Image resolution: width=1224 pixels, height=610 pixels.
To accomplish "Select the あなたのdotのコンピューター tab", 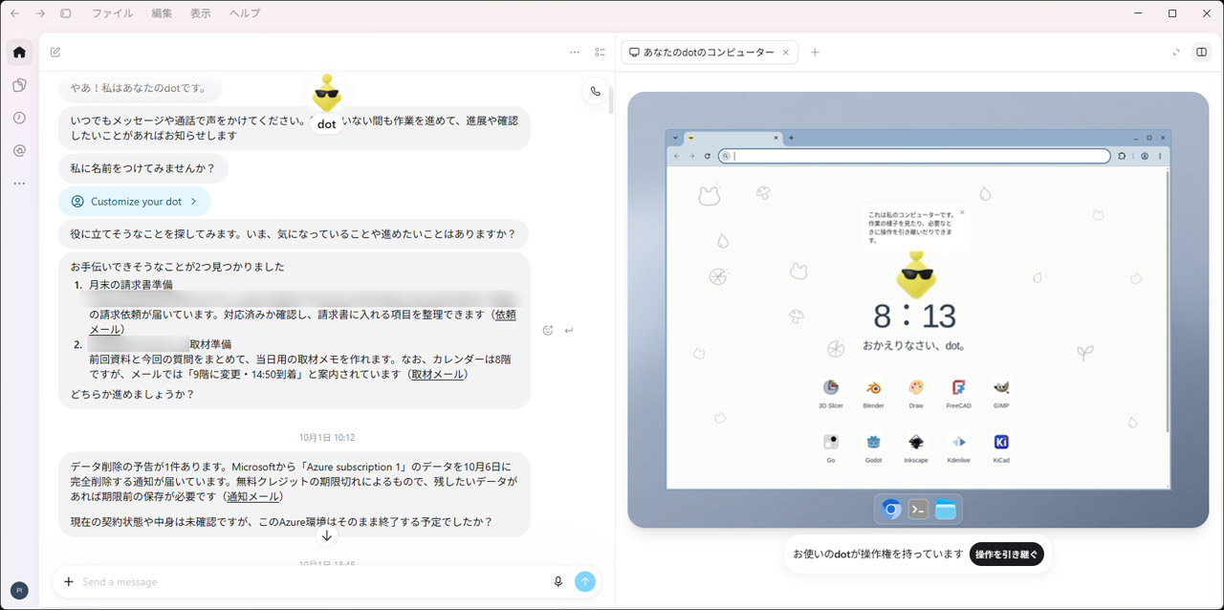I will point(710,53).
